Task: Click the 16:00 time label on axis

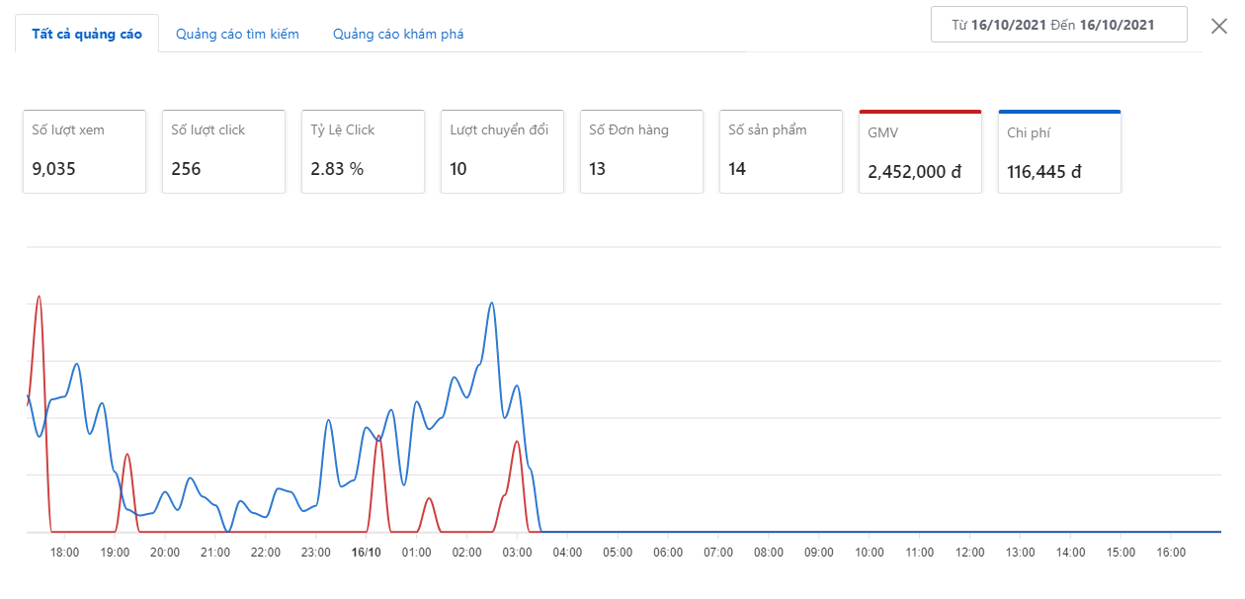Action: coord(1171,553)
